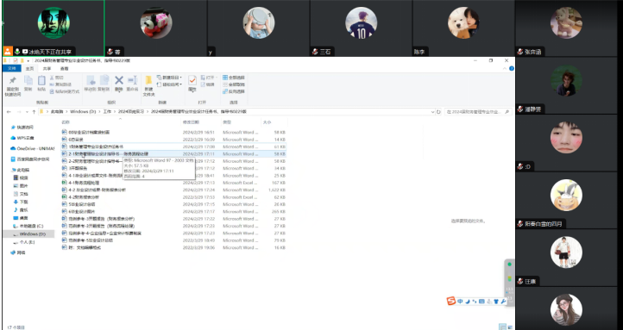The height and width of the screenshot is (330, 623).
Task: Click the Sogou S input method icon
Action: coord(451,301)
